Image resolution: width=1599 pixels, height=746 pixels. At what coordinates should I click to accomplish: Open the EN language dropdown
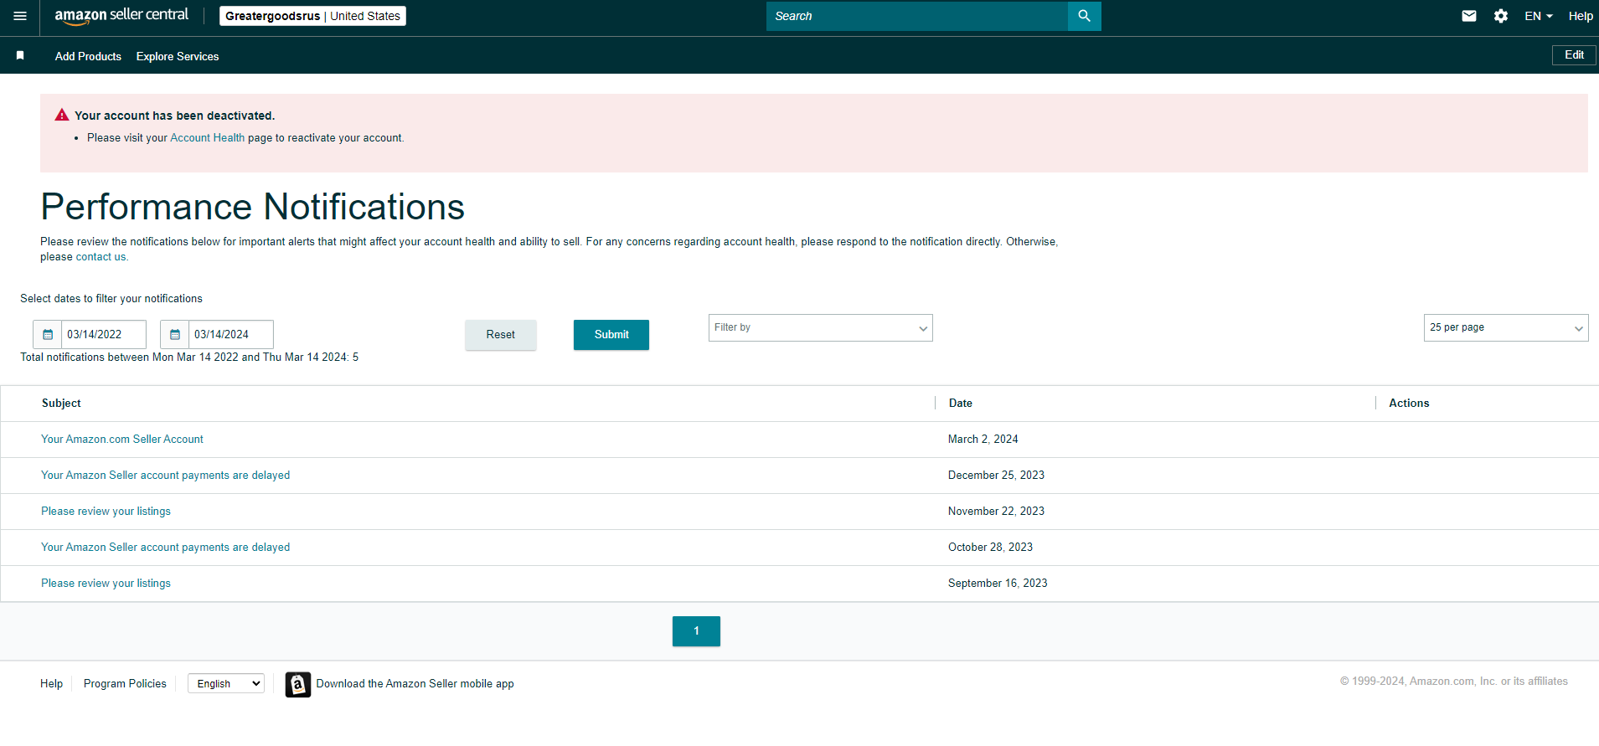(1539, 16)
